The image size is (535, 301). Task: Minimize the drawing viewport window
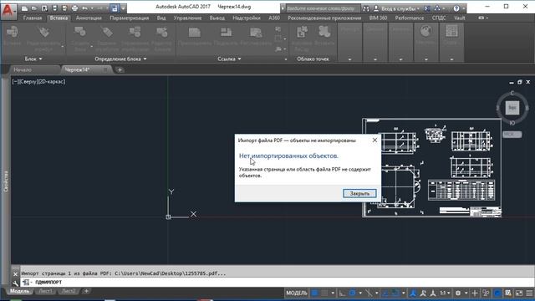(511, 82)
